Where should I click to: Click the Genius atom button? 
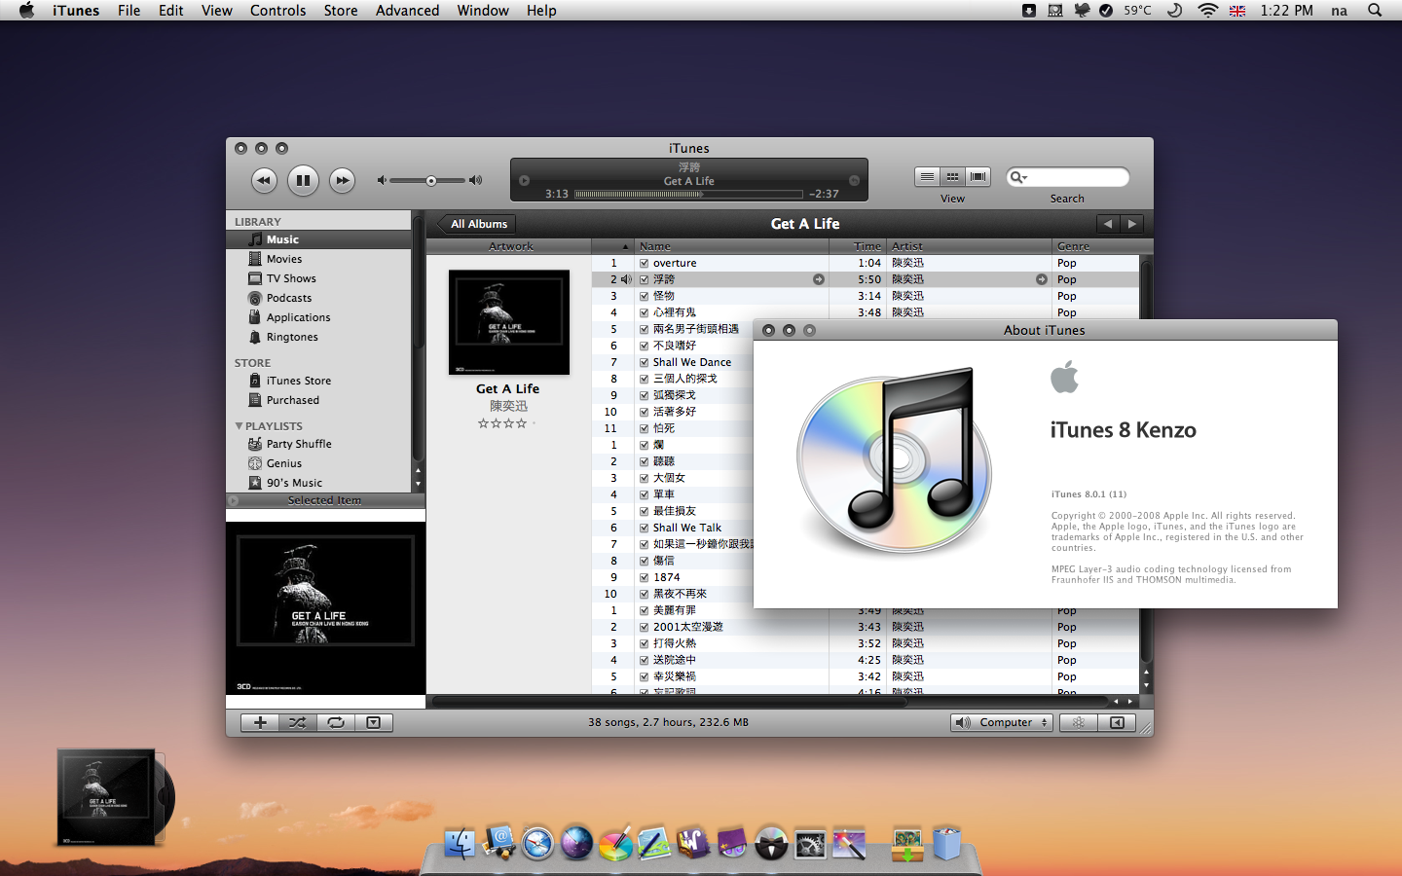(1078, 722)
